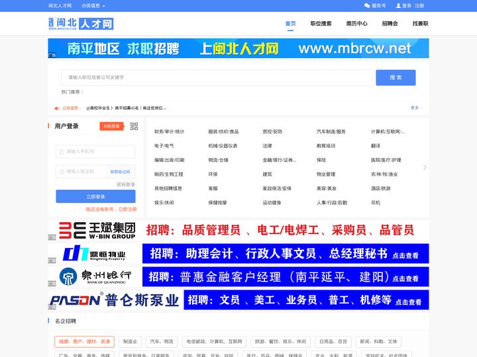477x357 pixels.
Task: Click the phone number input field
Action: 96,151
